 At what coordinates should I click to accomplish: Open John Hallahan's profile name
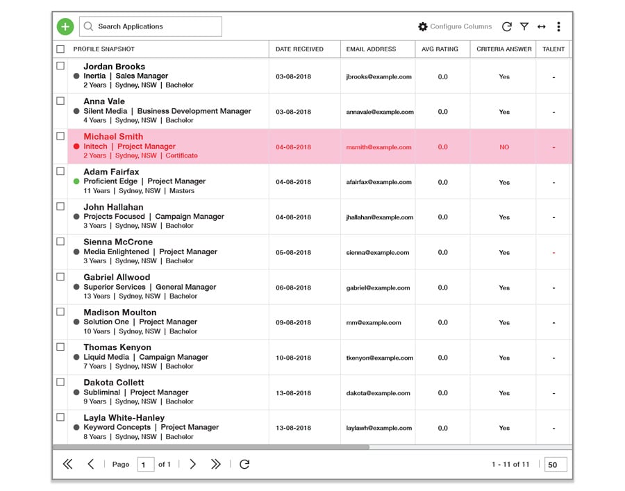[x=113, y=207]
